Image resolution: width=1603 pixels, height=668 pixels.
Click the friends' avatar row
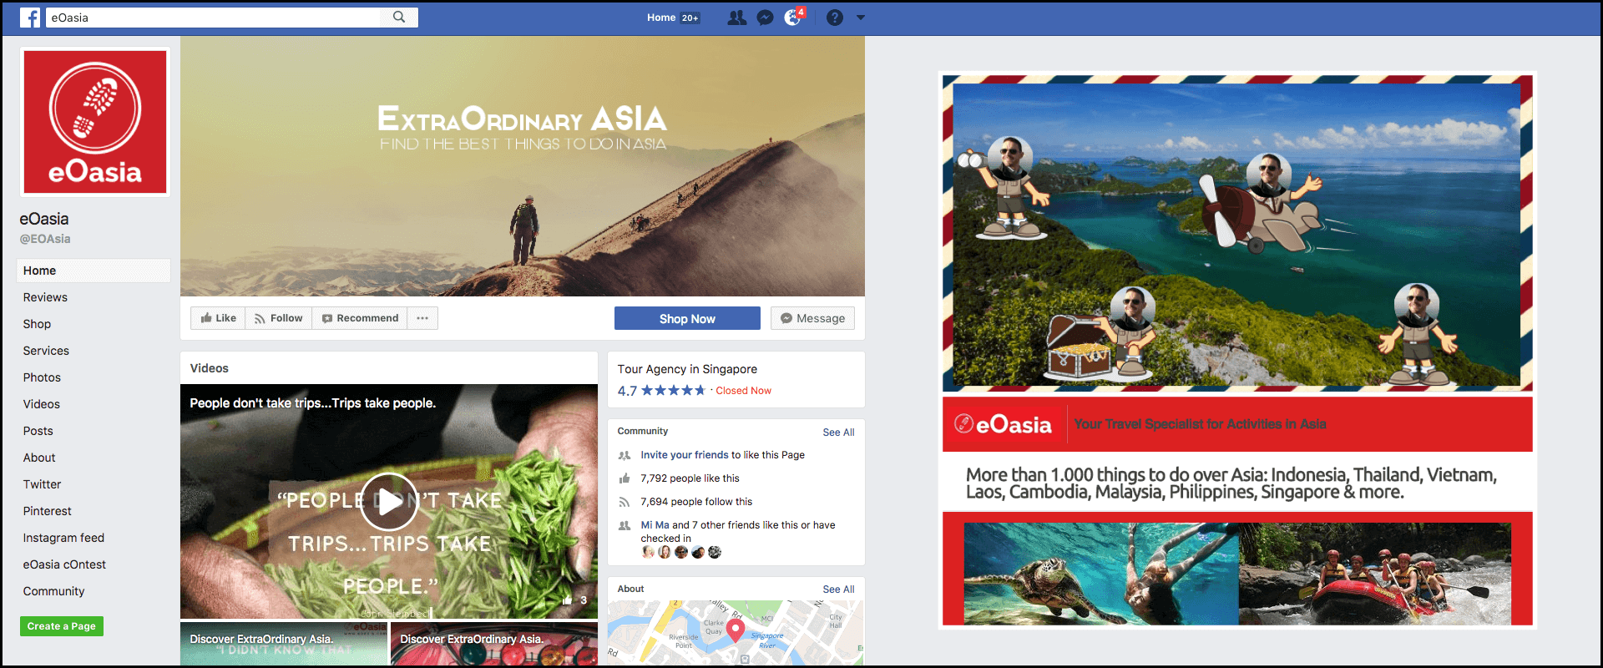tap(681, 552)
